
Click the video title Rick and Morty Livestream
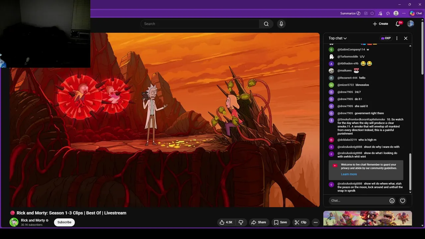click(71, 213)
